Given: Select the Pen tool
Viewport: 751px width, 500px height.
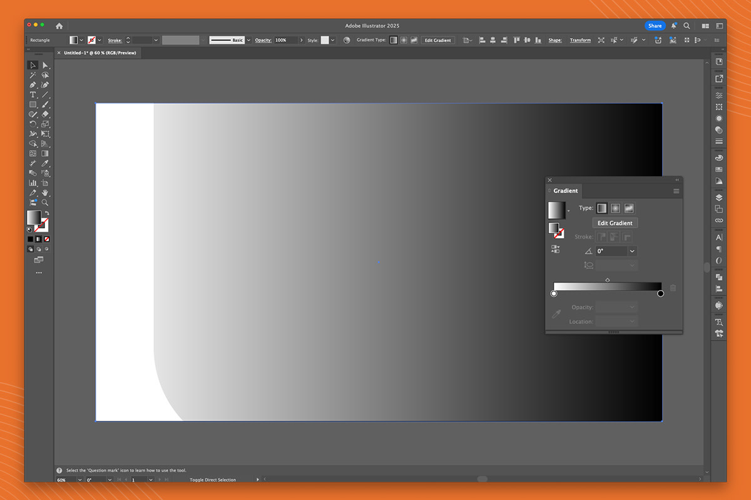Looking at the screenshot, I should pos(33,85).
